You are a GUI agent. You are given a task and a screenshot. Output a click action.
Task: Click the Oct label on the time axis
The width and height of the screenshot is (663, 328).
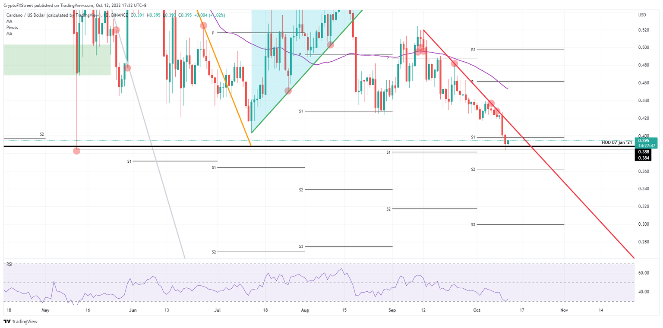(477, 310)
